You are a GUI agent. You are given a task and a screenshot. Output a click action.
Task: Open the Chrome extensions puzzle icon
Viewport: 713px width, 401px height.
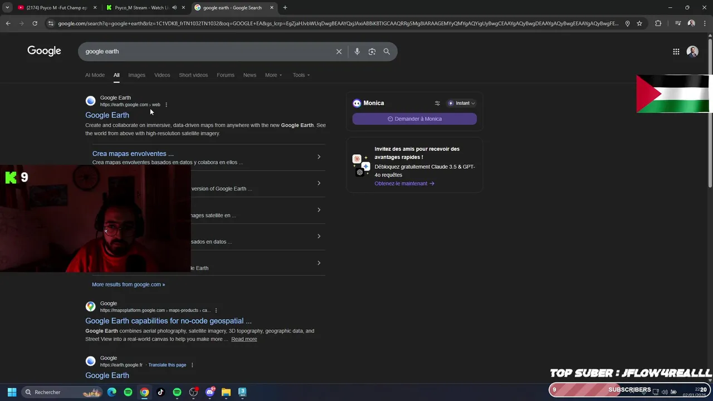tap(658, 23)
